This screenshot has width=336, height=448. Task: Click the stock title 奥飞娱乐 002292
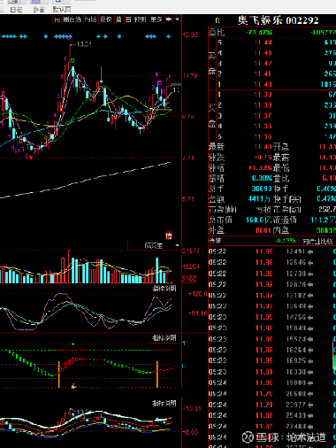point(279,20)
